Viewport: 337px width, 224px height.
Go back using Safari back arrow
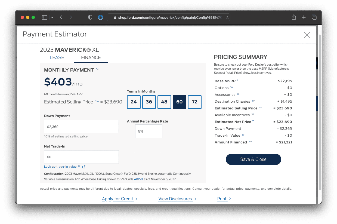point(61,17)
